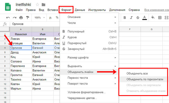Open the Файл menu
Screen dimensions: 169x103
(x=19, y=10)
